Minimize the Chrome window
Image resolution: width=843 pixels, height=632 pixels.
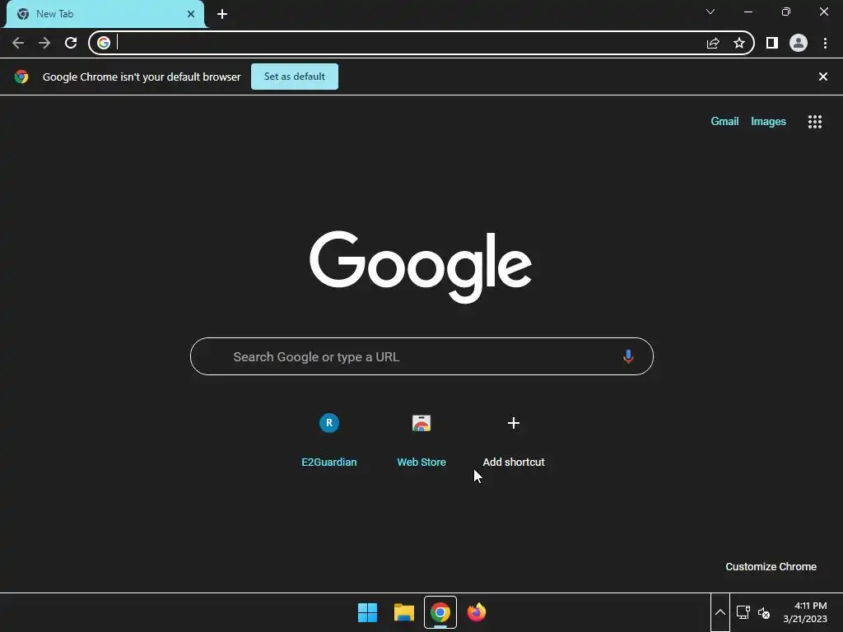click(748, 12)
